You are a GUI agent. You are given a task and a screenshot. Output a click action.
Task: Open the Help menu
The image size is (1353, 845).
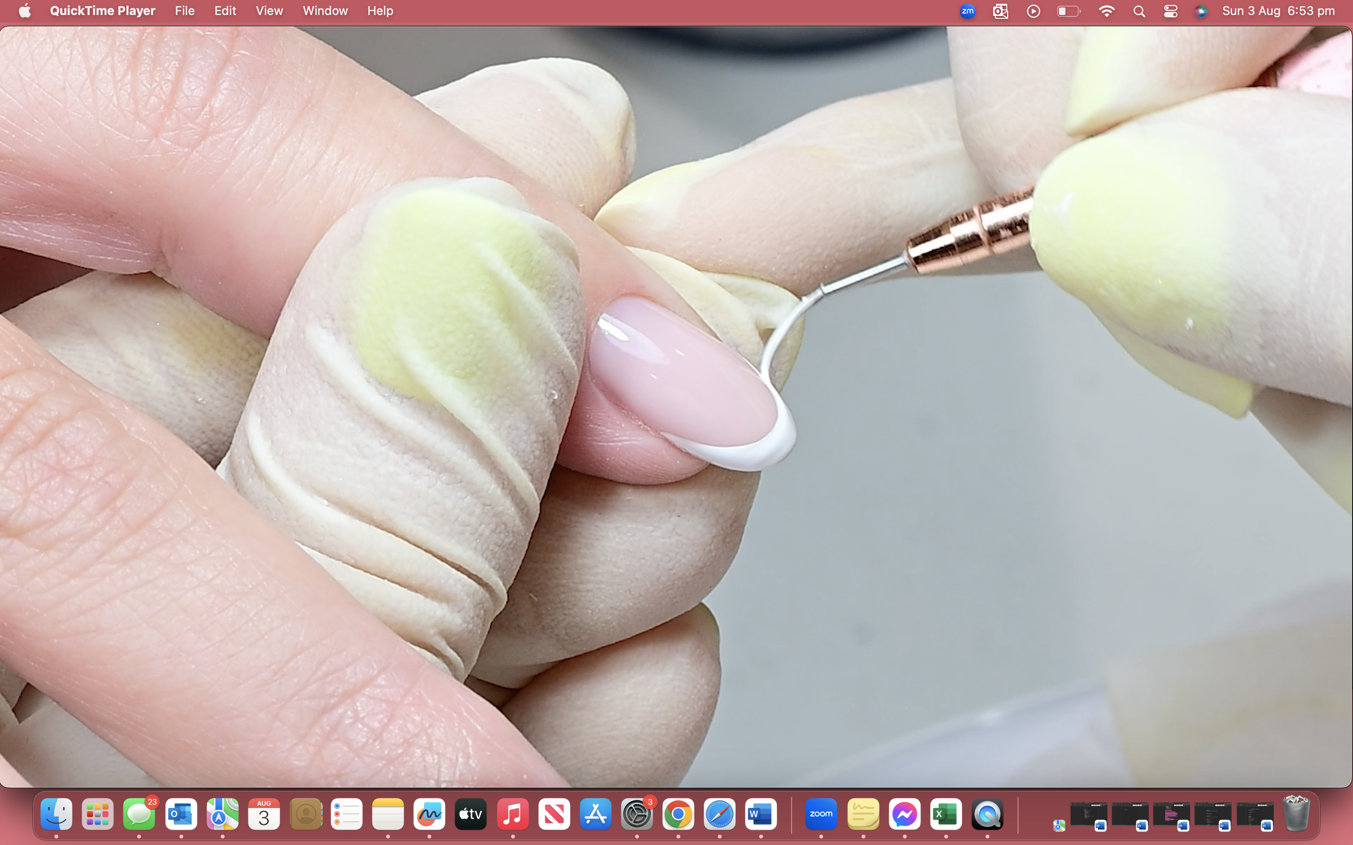380,11
